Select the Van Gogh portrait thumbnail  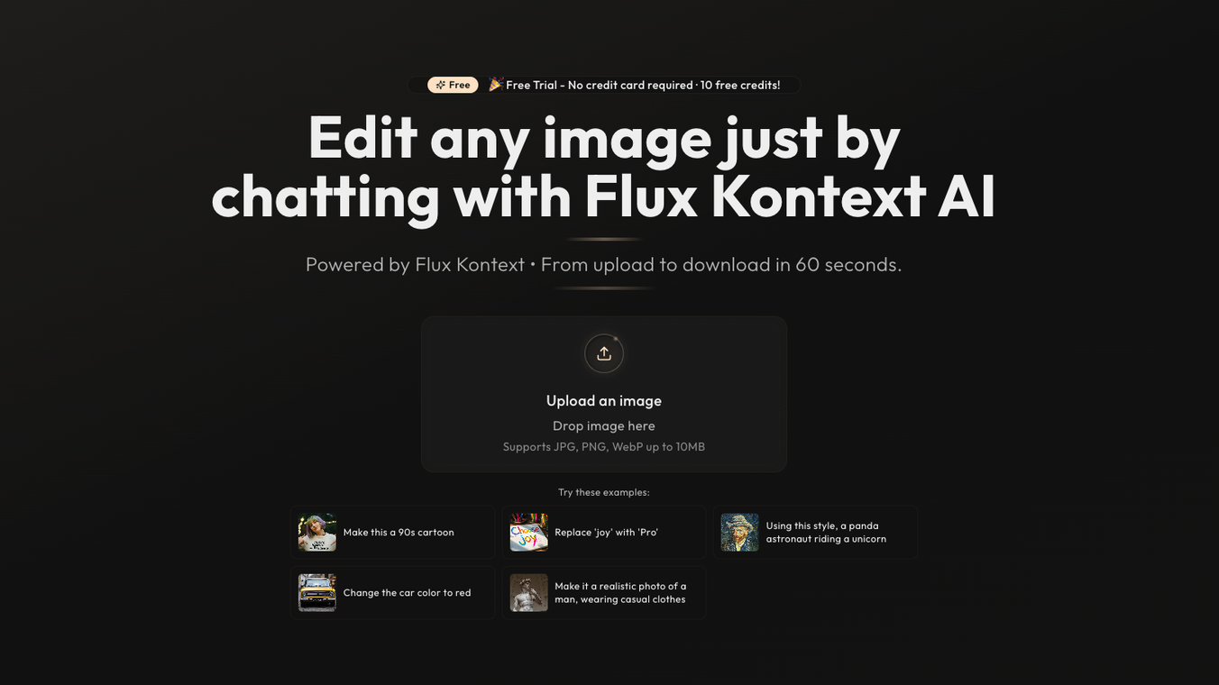(740, 533)
